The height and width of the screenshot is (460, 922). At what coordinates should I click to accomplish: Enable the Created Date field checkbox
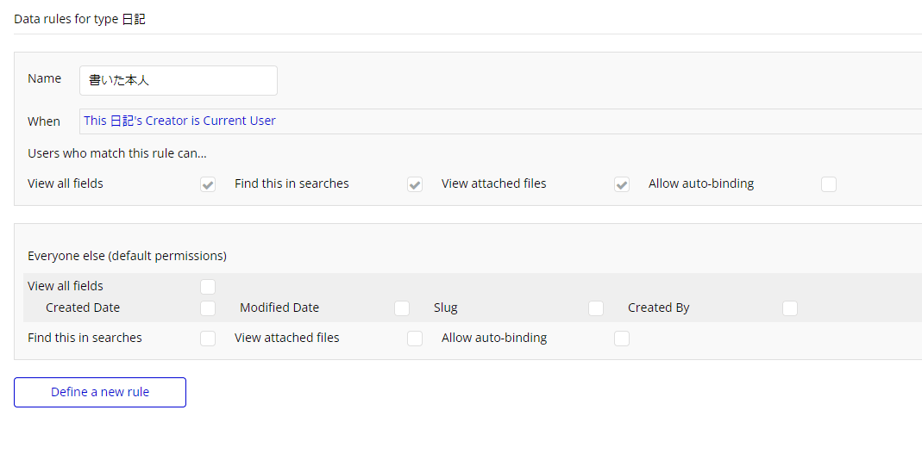coord(208,308)
